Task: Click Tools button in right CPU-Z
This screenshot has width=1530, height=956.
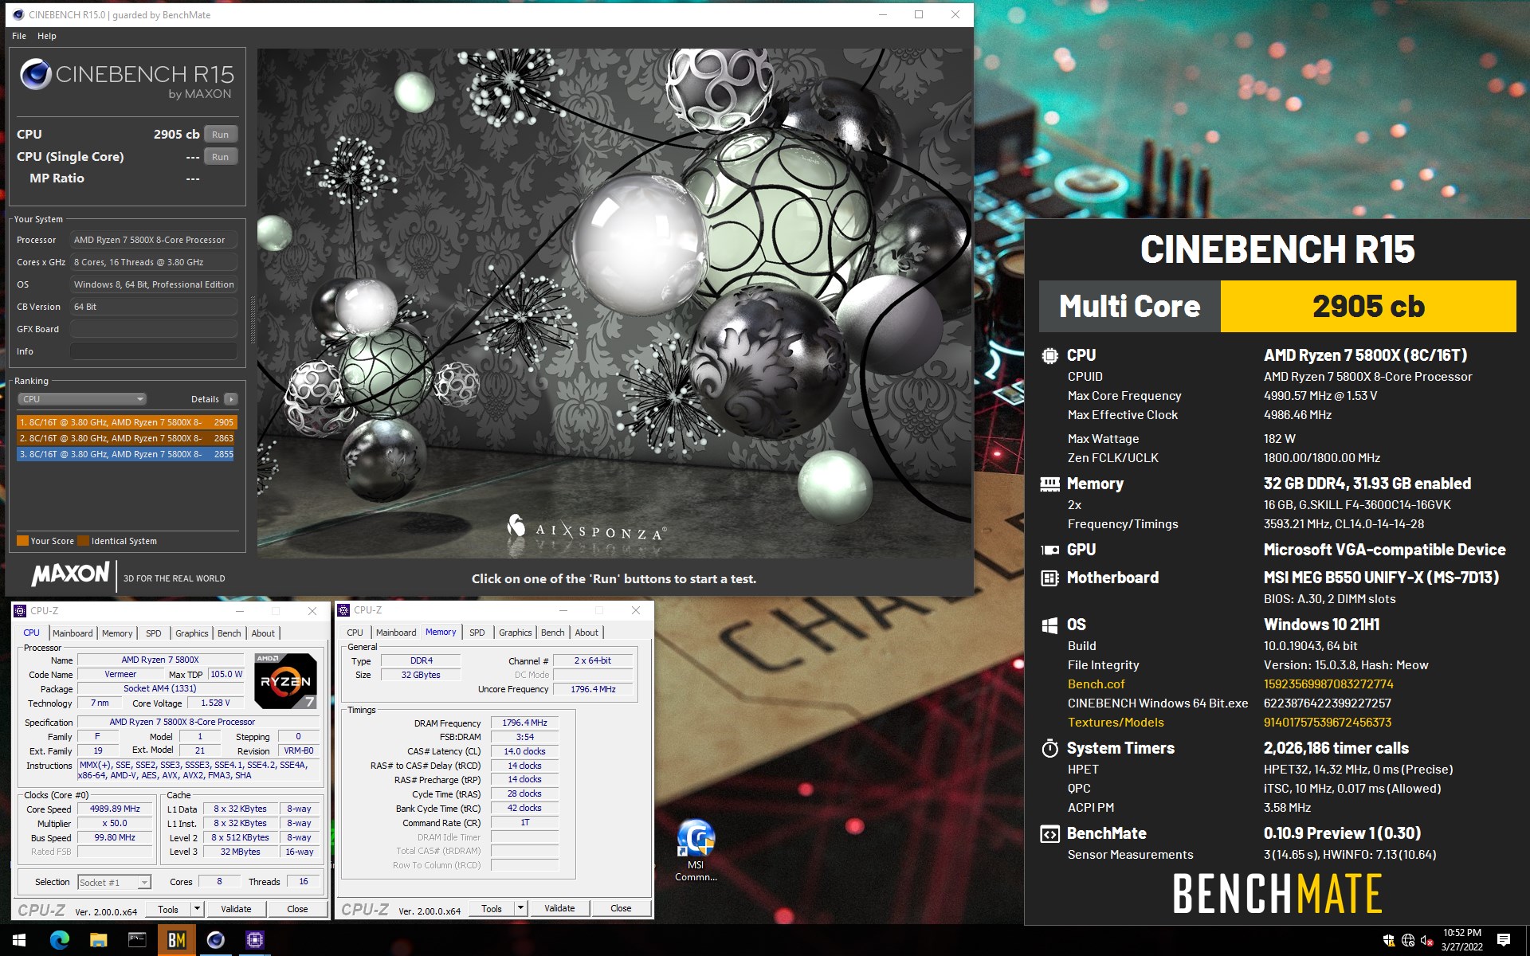Action: click(492, 908)
